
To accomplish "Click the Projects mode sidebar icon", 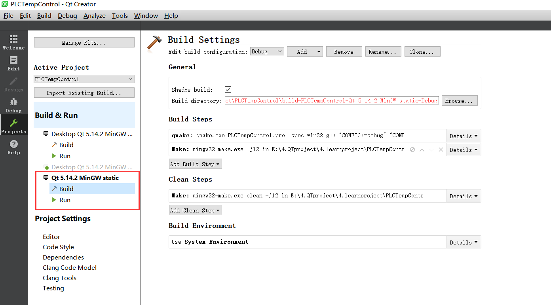I will point(13,125).
